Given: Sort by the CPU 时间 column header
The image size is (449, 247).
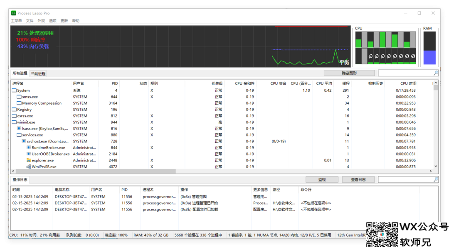Looking at the screenshot, I should (401, 83).
